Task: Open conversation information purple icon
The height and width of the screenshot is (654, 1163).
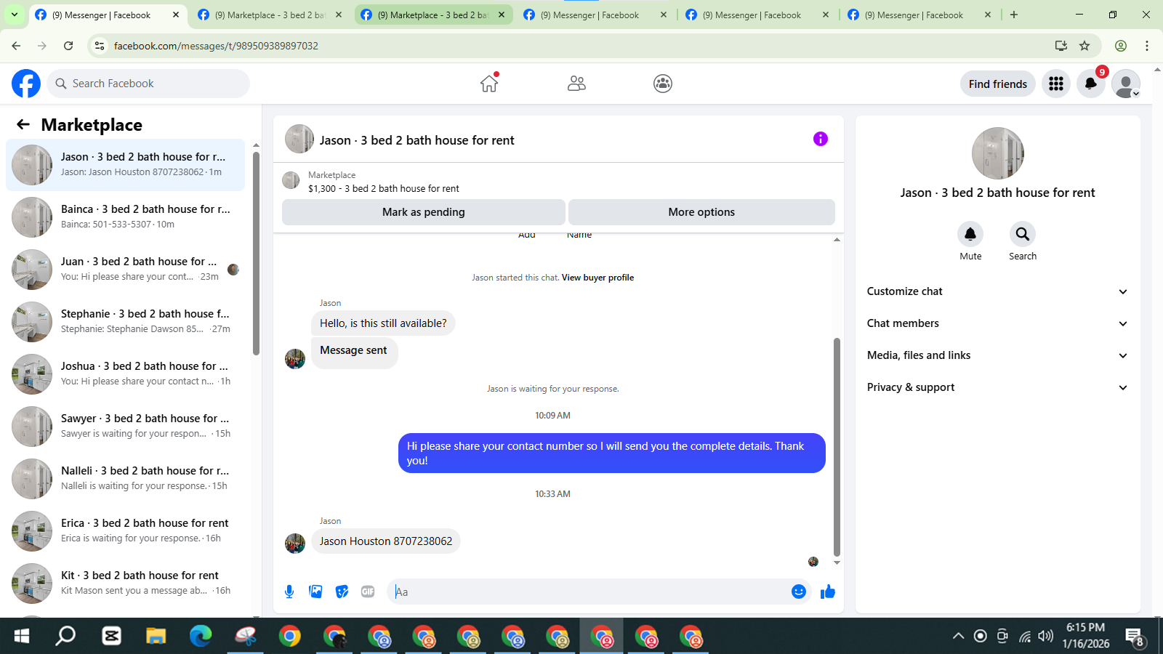Action: [x=821, y=139]
